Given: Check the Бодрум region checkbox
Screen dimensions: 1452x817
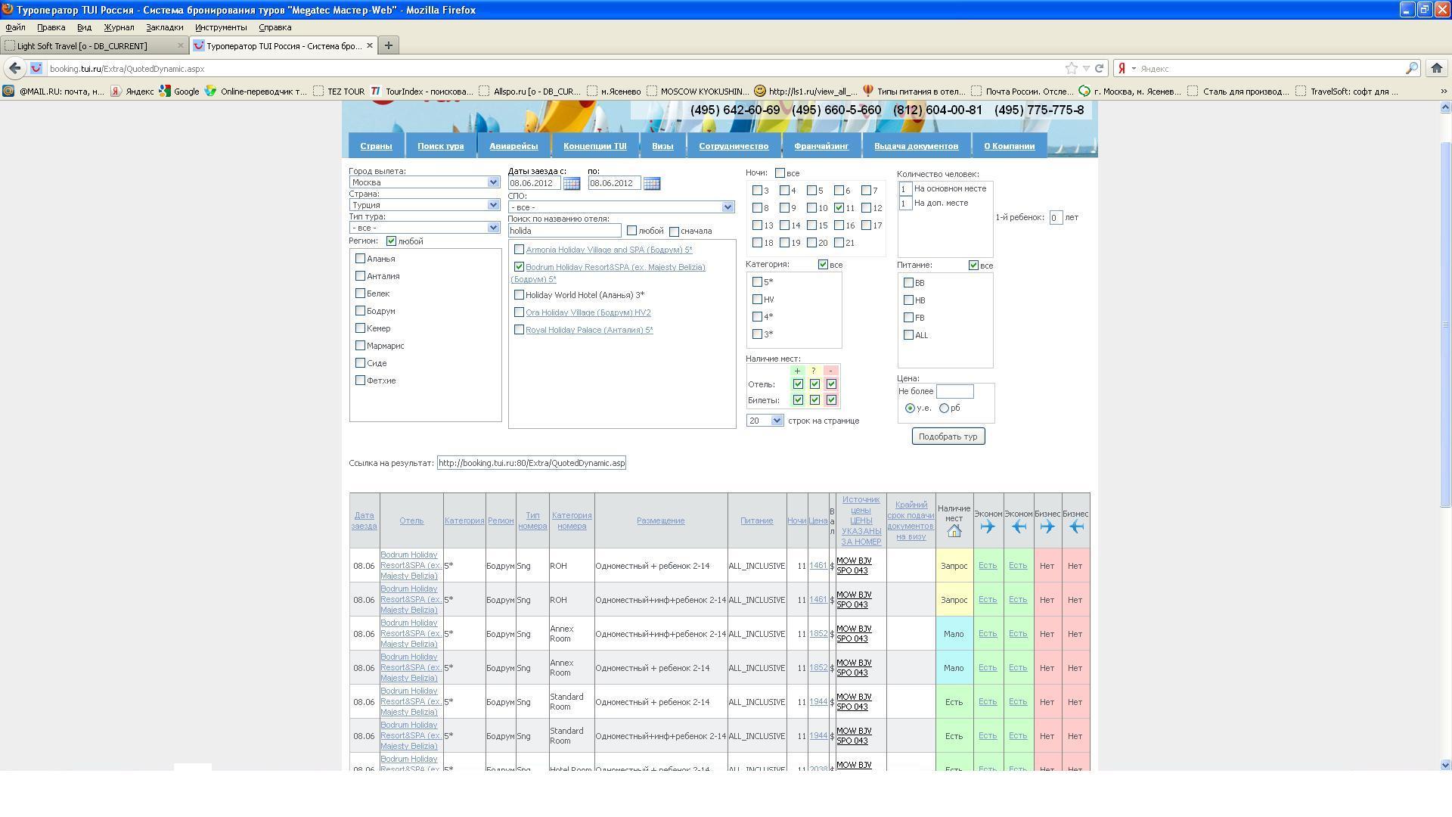Looking at the screenshot, I should tap(361, 311).
